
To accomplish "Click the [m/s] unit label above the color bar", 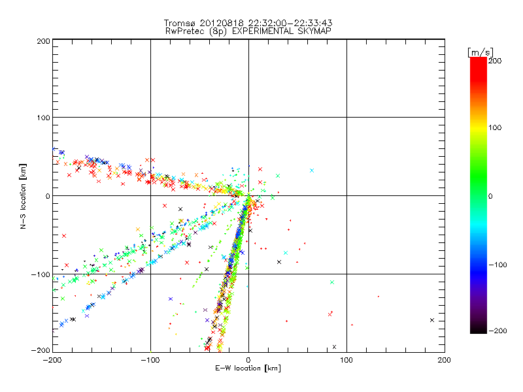I will pos(480,51).
